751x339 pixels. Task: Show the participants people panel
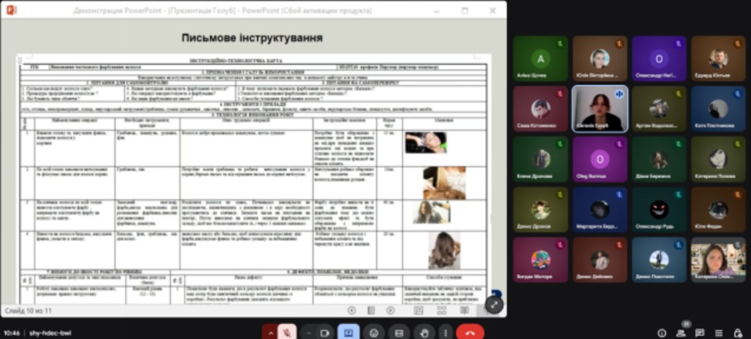click(x=680, y=333)
